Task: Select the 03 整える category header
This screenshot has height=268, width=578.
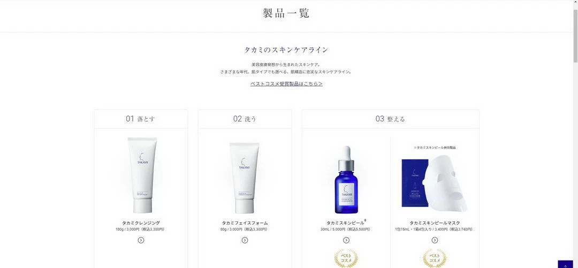Action: [x=390, y=119]
